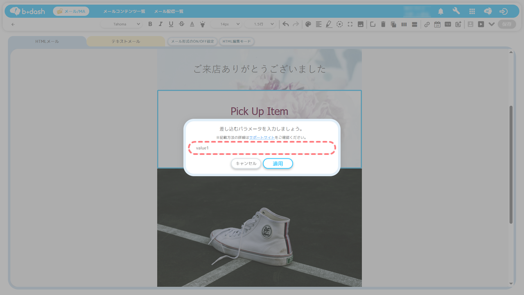Screen dimensions: 524x295
Task: Open the Tahoma font dropdown
Action: 122,24
